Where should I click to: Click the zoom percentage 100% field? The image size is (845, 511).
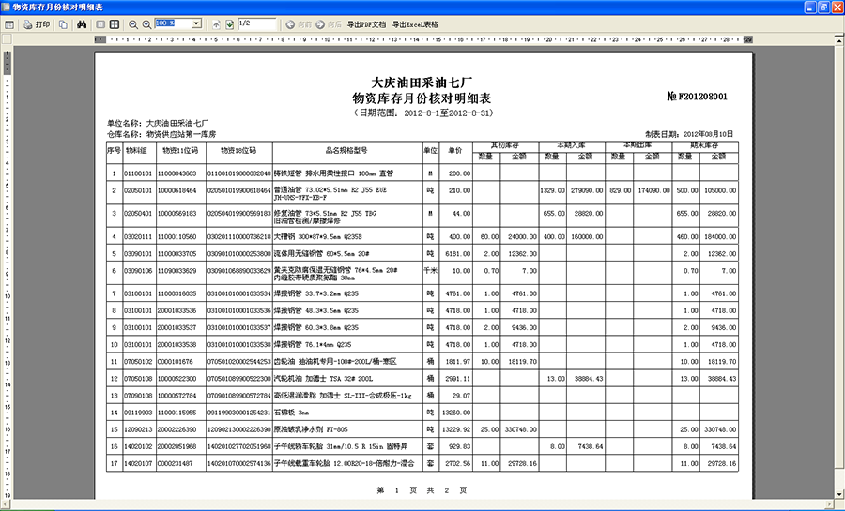tap(173, 24)
